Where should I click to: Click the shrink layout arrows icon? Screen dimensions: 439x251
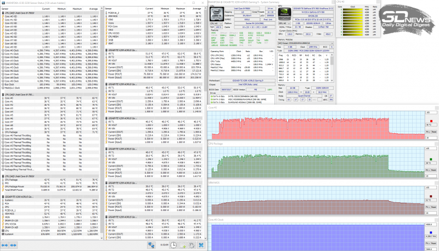(13, 245)
